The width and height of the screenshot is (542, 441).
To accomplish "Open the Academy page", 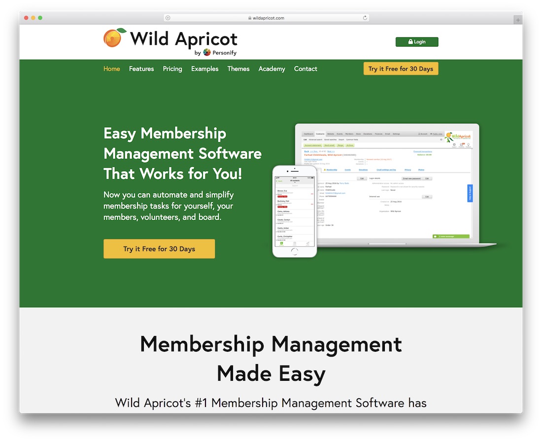I will [271, 69].
